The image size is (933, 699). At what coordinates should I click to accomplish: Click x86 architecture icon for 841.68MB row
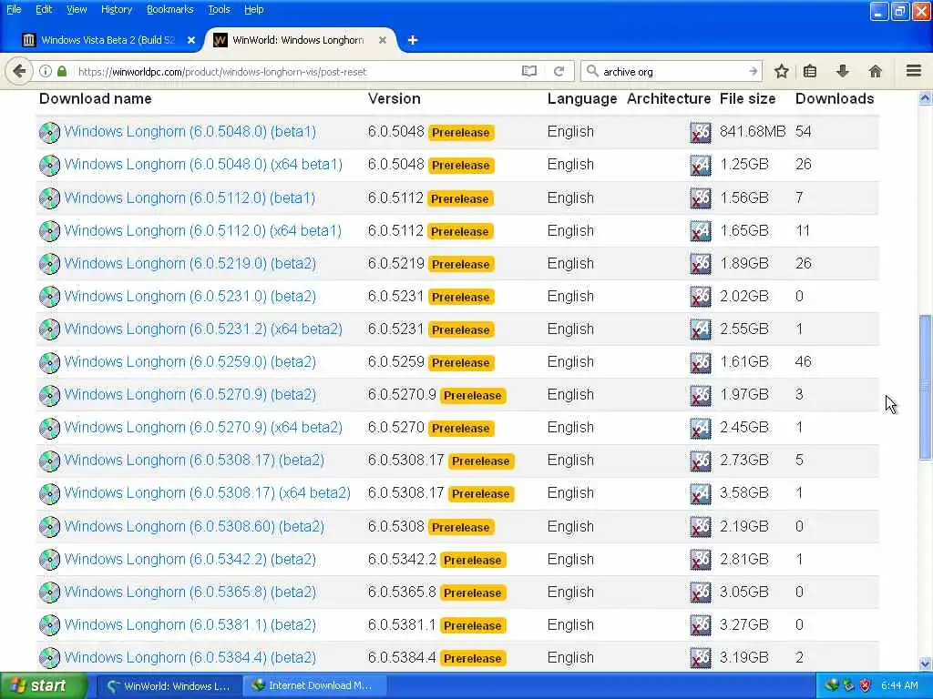[x=701, y=133]
